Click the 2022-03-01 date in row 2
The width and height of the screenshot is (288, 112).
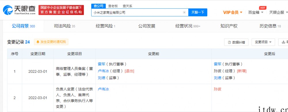tap(38, 98)
